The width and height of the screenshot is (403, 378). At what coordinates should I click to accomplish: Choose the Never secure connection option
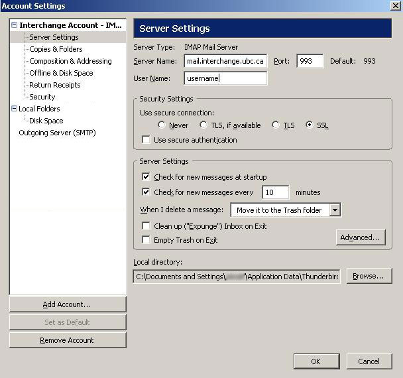tap(162, 125)
